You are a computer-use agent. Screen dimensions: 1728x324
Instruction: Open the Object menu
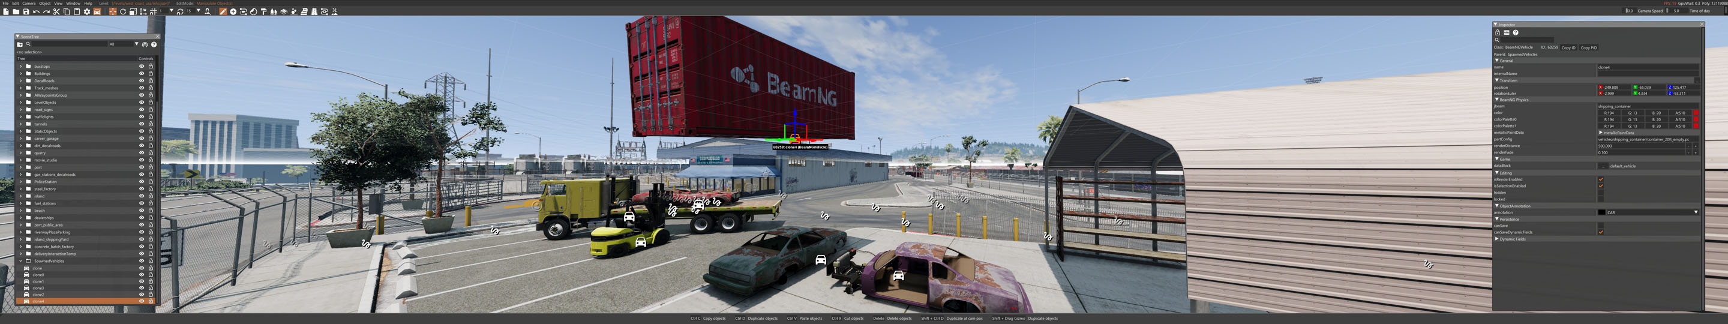click(45, 4)
